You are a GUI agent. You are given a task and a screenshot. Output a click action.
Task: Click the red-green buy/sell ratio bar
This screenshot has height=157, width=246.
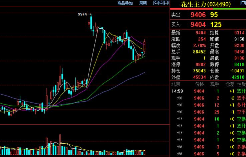tap(208, 9)
